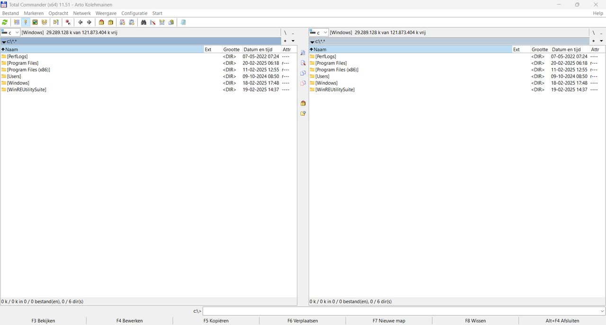Open the FTP connect icon

pyautogui.click(x=123, y=22)
